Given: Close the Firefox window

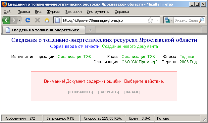Looking at the screenshot, I should pyautogui.click(x=203, y=4).
